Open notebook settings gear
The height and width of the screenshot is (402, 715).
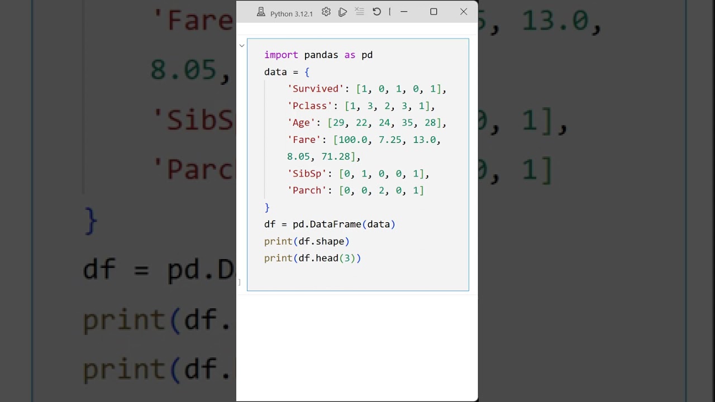tap(326, 12)
